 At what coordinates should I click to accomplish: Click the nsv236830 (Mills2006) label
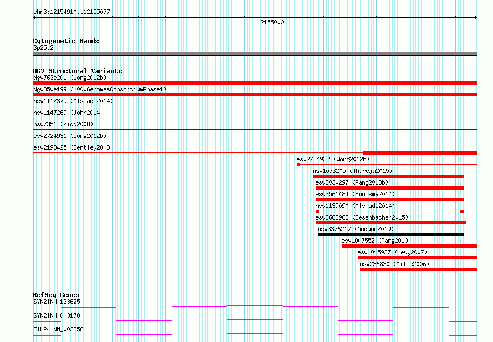tap(394, 264)
